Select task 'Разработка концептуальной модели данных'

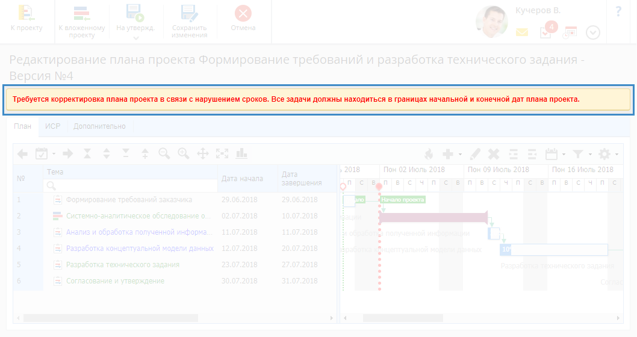[x=140, y=249]
